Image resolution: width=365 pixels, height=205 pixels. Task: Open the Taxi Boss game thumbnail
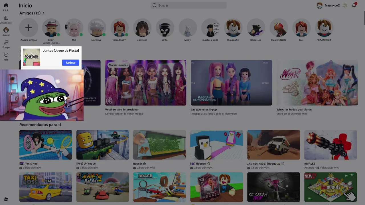pyautogui.click(x=46, y=187)
